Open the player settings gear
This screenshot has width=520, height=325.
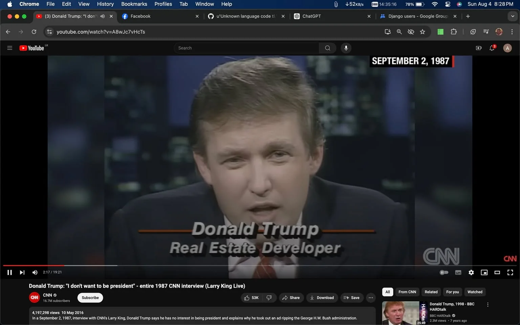(471, 273)
